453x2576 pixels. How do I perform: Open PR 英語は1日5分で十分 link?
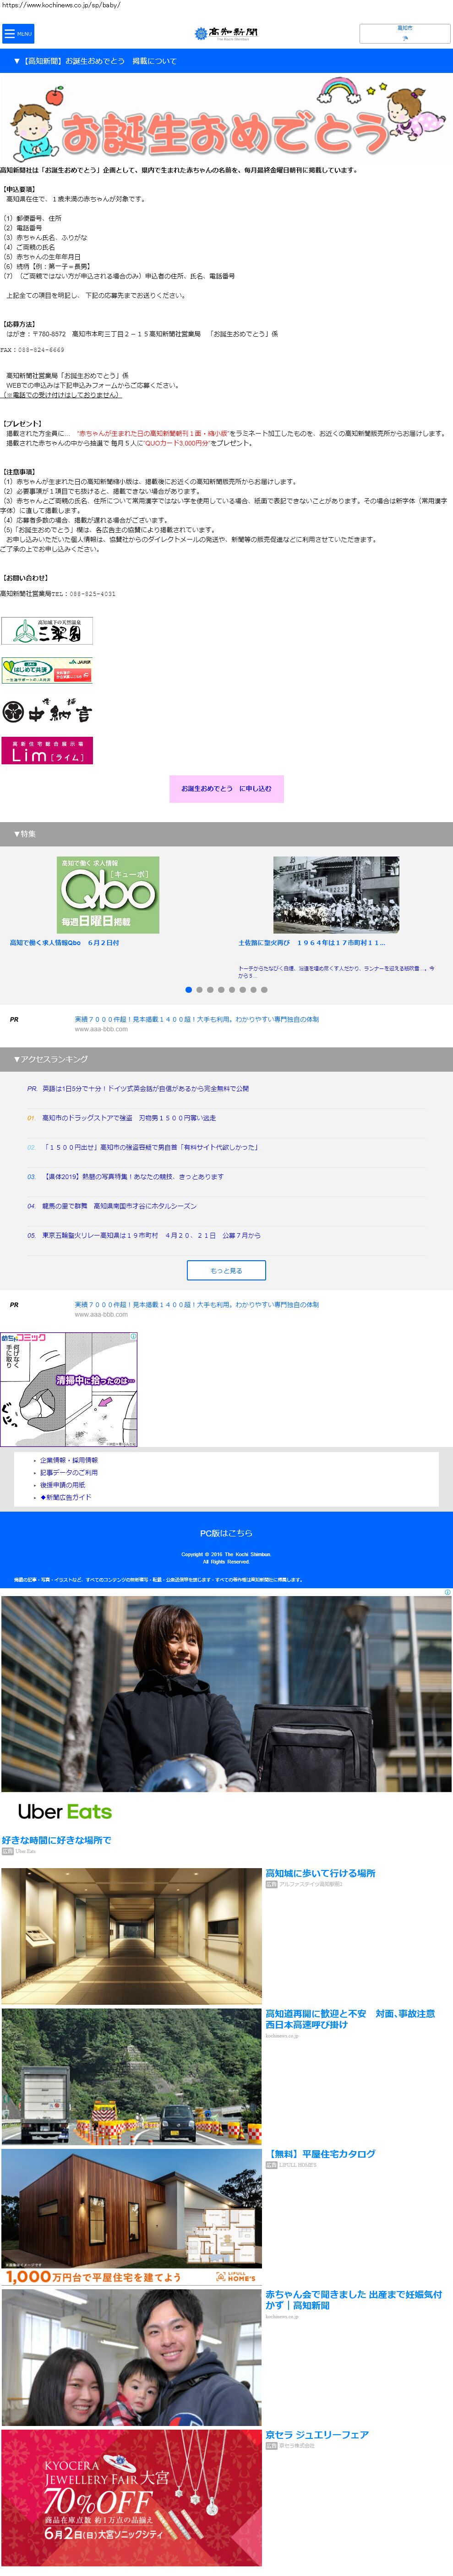coord(146,1088)
